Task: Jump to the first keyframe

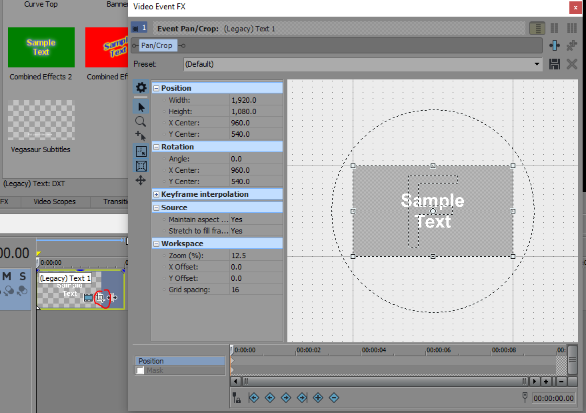Action: (x=254, y=398)
